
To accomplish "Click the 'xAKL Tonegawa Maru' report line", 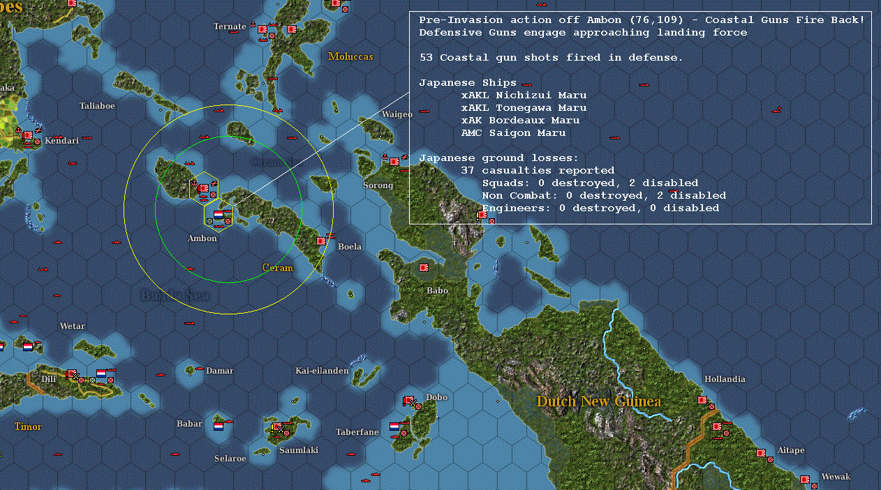I will pyautogui.click(x=524, y=108).
